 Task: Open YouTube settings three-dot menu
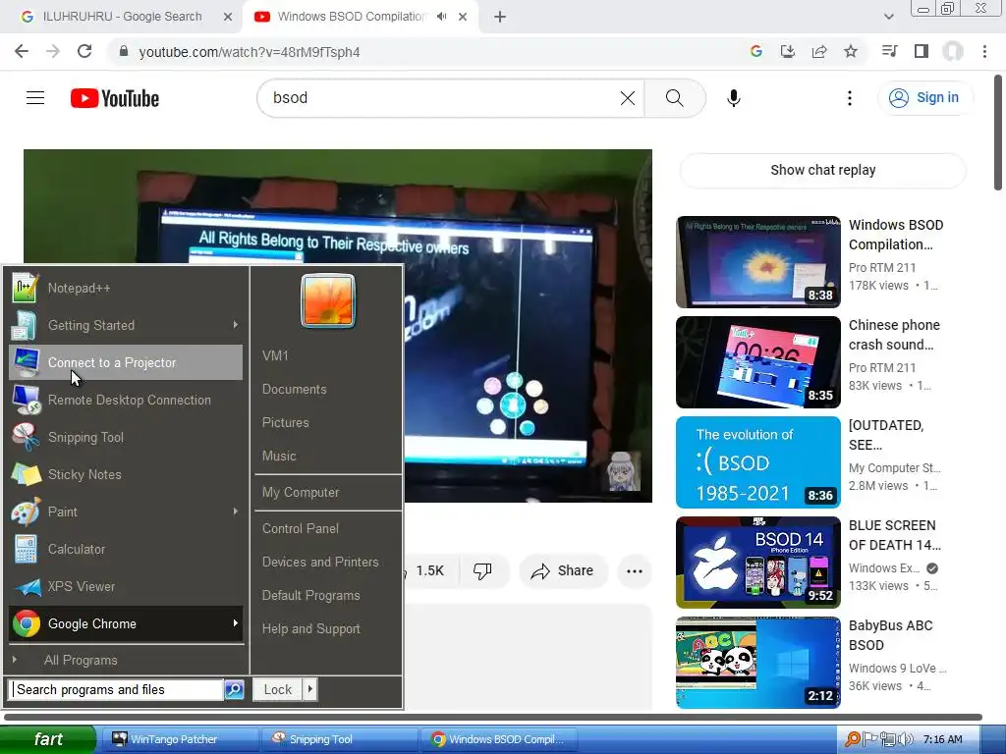coord(850,98)
